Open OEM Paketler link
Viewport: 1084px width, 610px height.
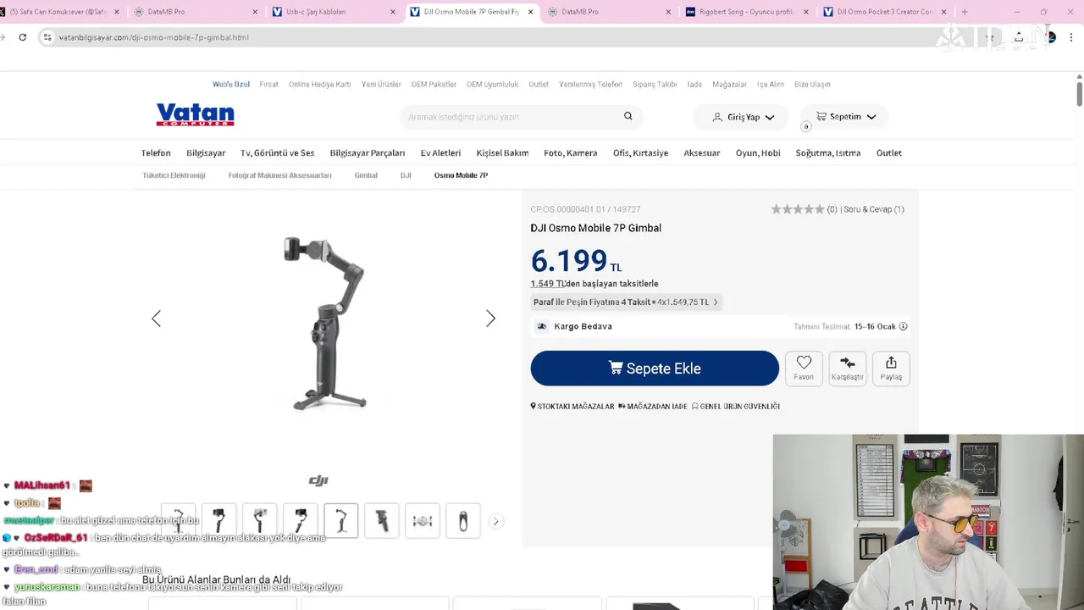pos(434,85)
